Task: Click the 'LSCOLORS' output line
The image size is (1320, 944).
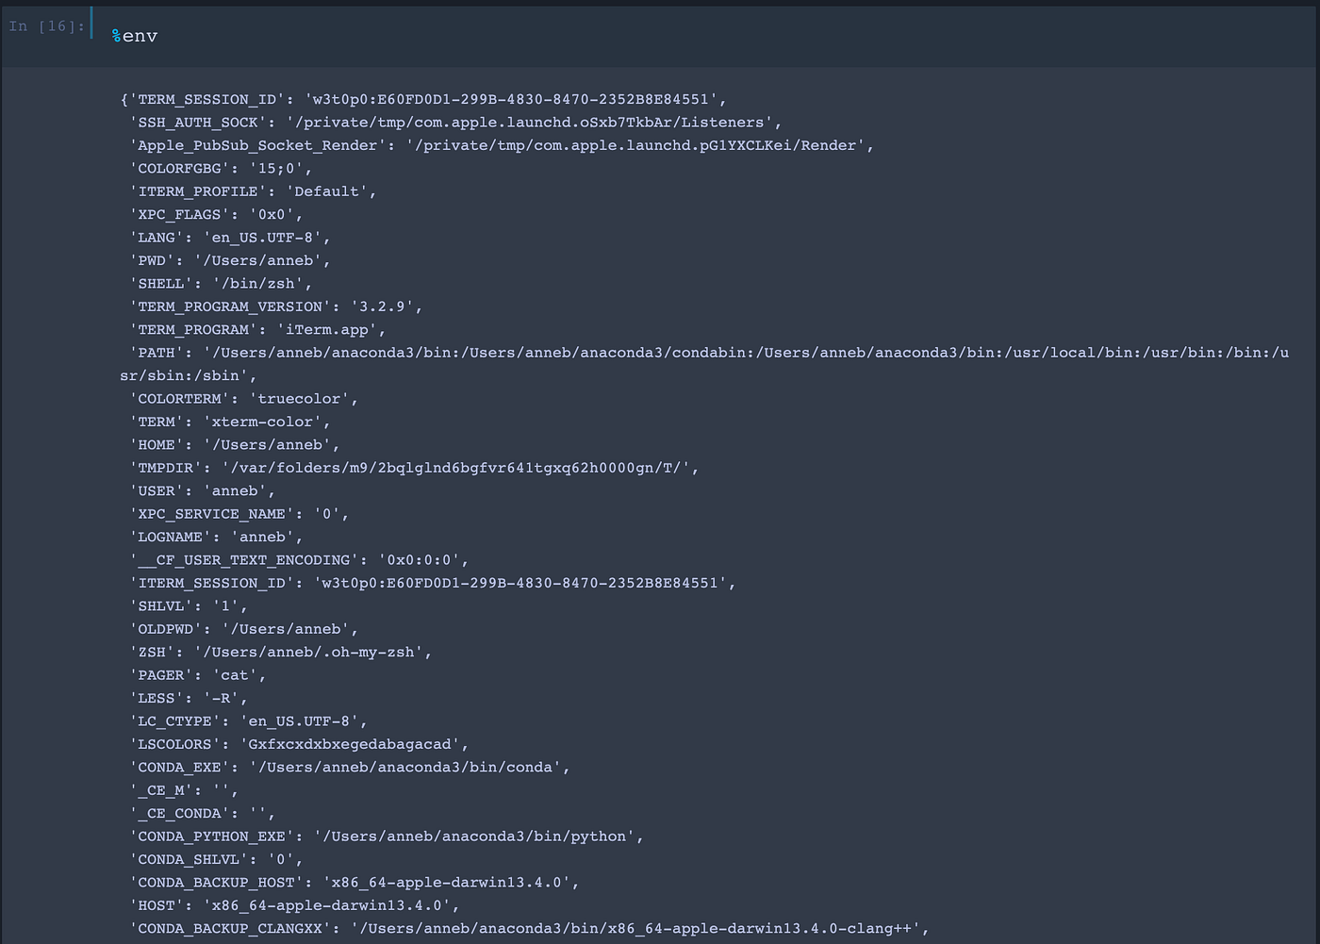Action: point(299,744)
